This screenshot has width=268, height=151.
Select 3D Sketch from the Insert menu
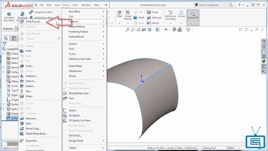(85, 115)
